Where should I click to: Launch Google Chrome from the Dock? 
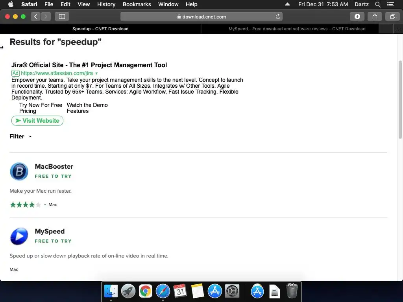coord(146,291)
